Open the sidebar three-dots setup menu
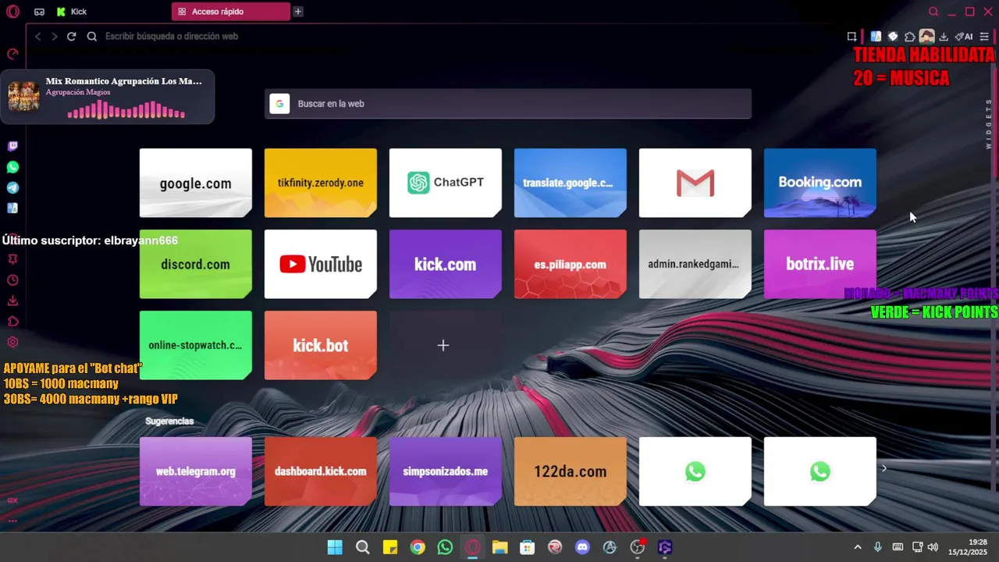This screenshot has height=562, width=999. [12, 521]
